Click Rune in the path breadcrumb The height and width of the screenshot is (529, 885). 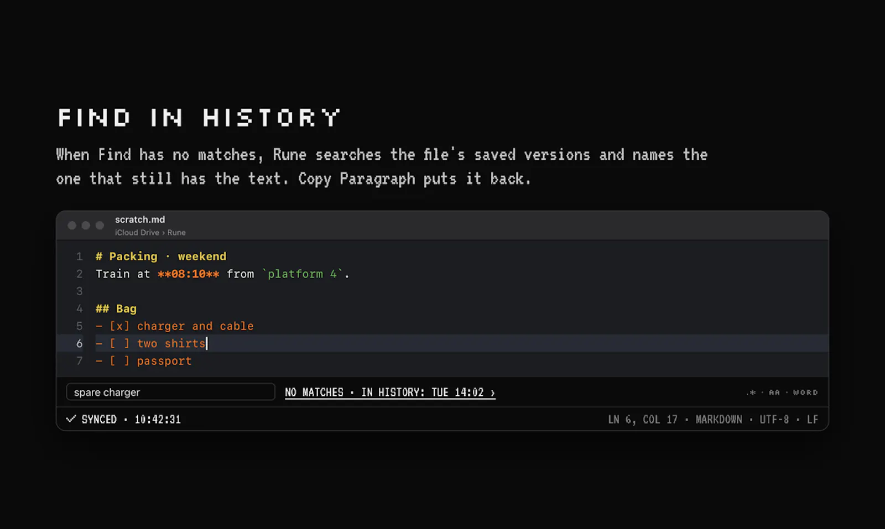(176, 233)
